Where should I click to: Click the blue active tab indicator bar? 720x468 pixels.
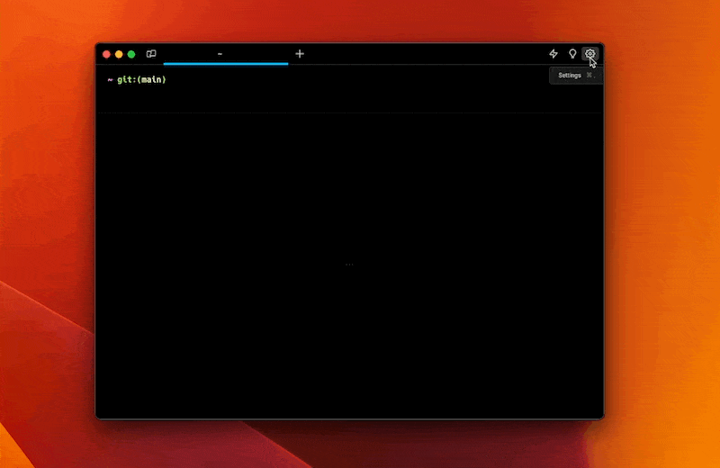225,64
